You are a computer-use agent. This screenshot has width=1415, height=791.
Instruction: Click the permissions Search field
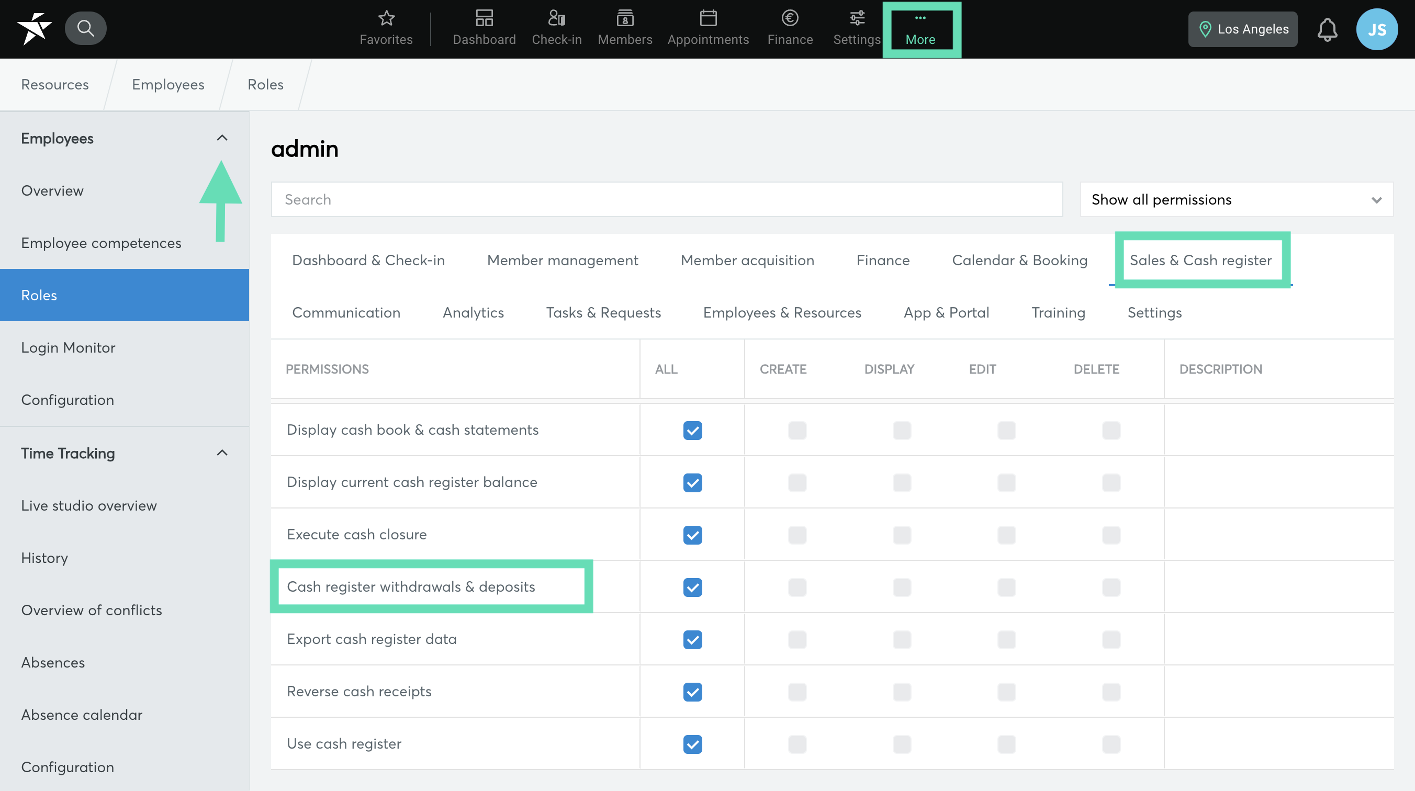(x=666, y=199)
